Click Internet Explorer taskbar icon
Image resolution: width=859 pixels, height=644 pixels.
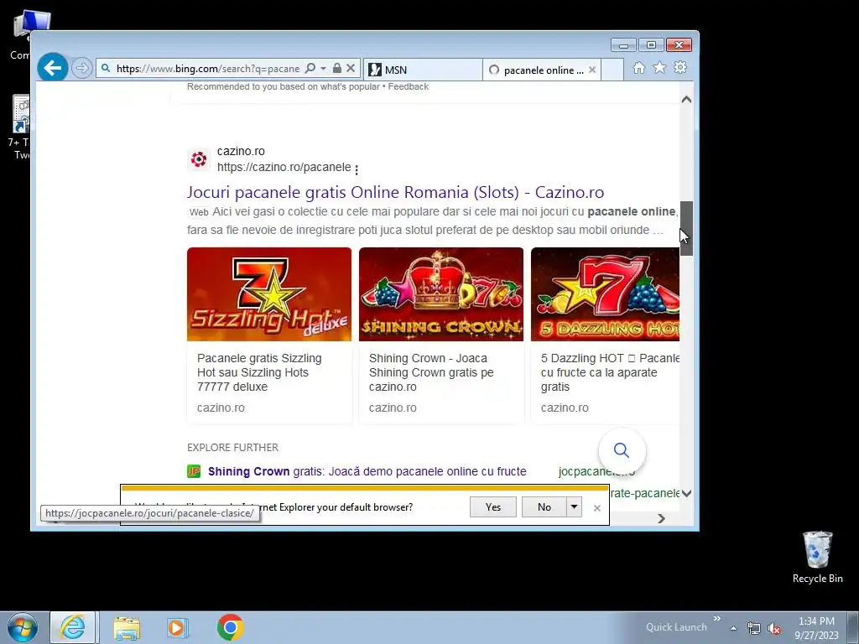click(74, 627)
